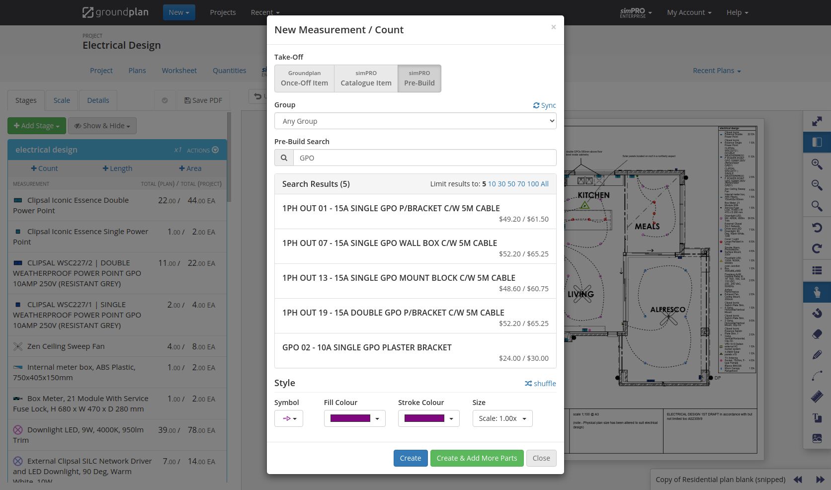The height and width of the screenshot is (490, 831).
Task: Open the legend list panel icon
Action: click(817, 270)
